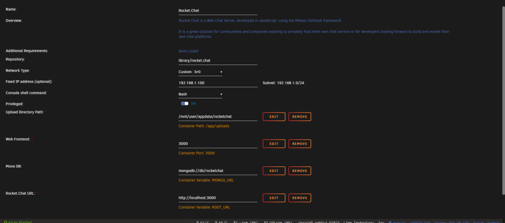Remove the Web Frontend port setting
Viewport: 505px width, 223px height.
pyautogui.click(x=299, y=143)
